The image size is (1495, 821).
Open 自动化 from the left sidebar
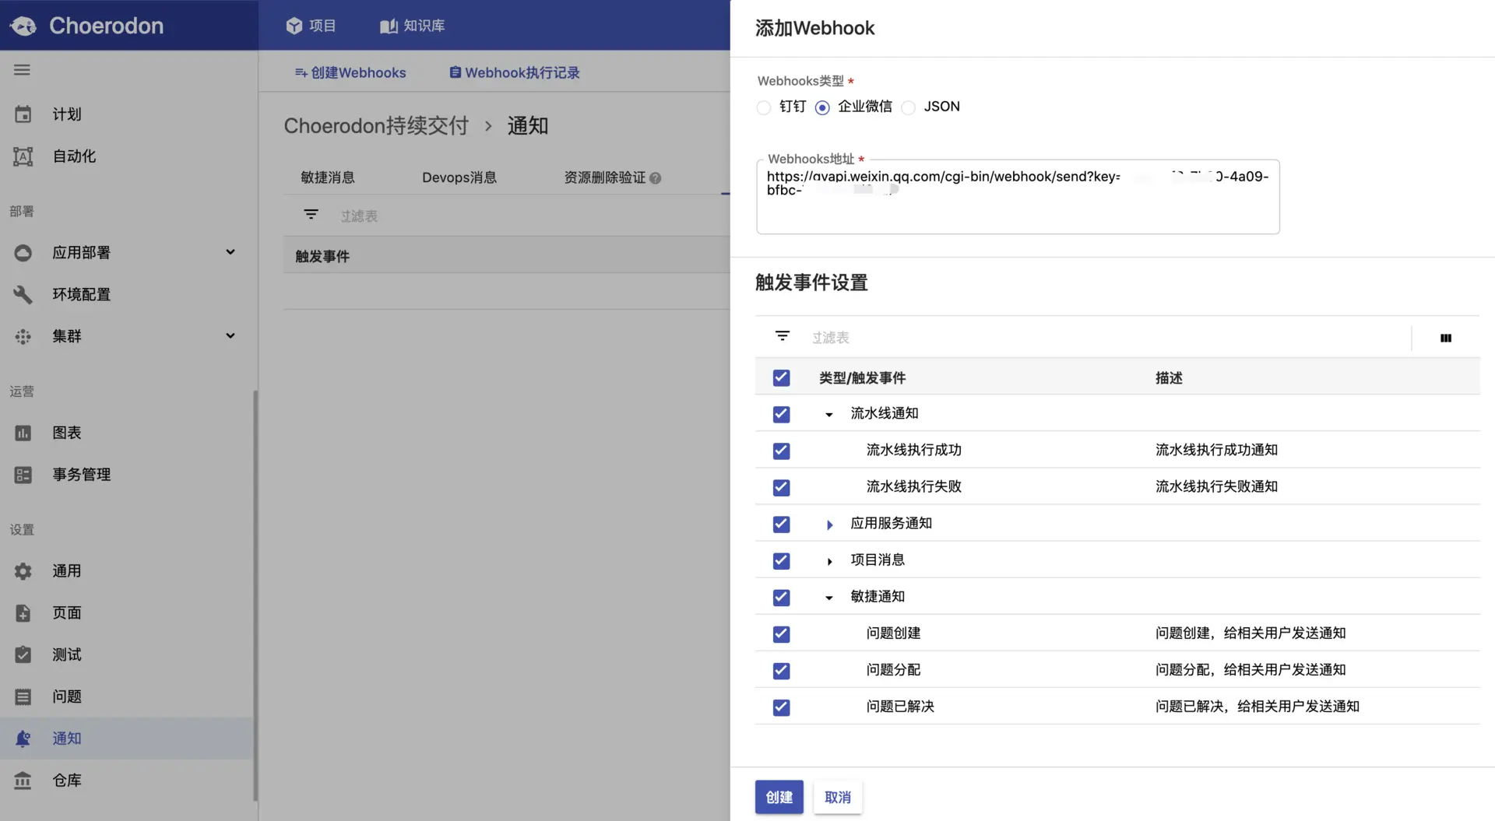(x=74, y=156)
